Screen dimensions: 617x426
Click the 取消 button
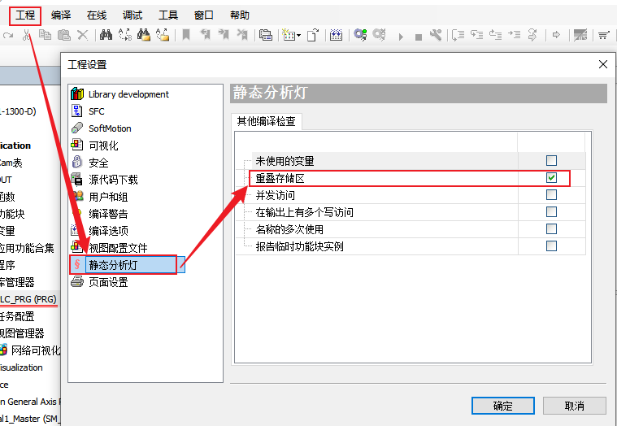(574, 406)
